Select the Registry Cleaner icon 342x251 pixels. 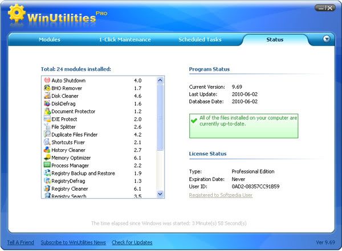click(x=47, y=188)
